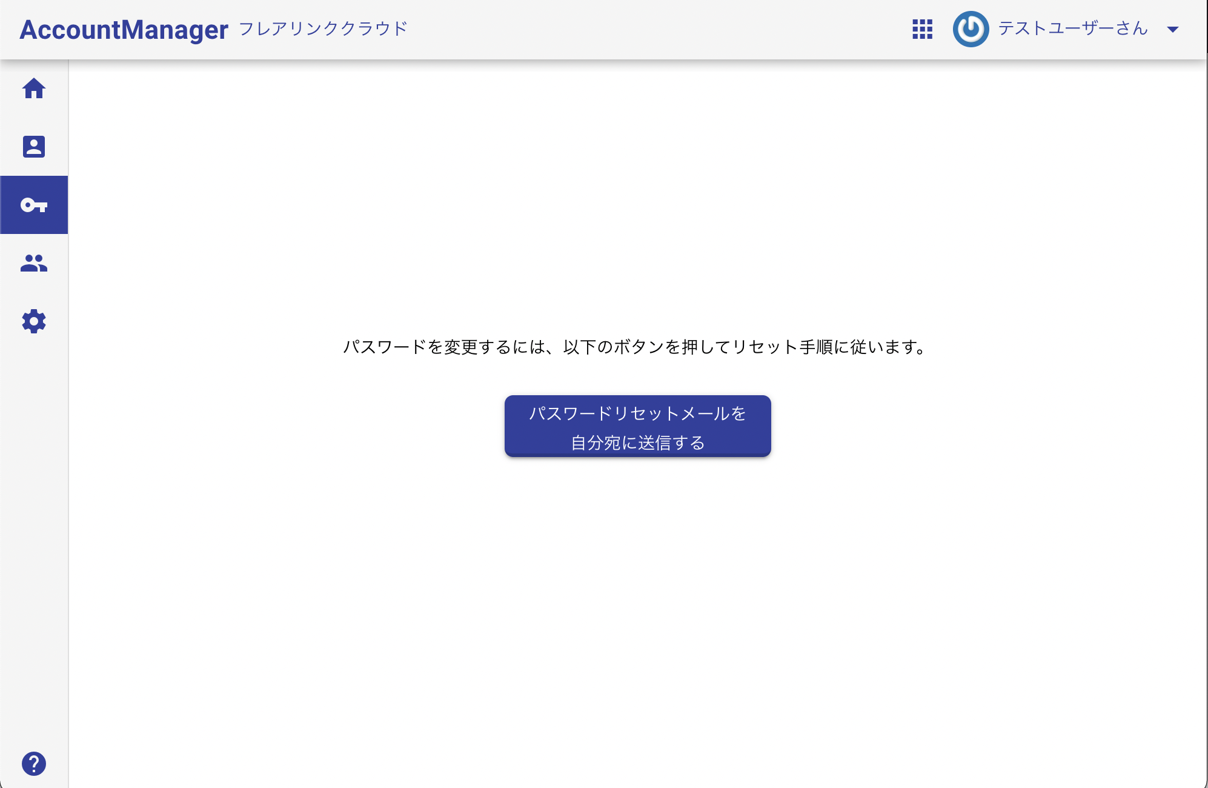Send the password reset email
The height and width of the screenshot is (788, 1208).
[x=637, y=426]
